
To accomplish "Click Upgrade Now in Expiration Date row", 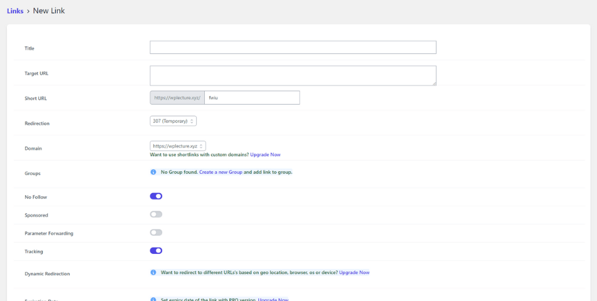I will tap(273, 300).
